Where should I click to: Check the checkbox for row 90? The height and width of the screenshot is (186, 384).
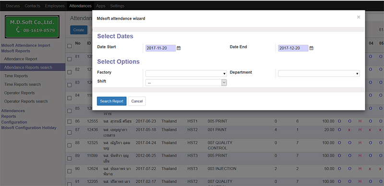coord(70,171)
